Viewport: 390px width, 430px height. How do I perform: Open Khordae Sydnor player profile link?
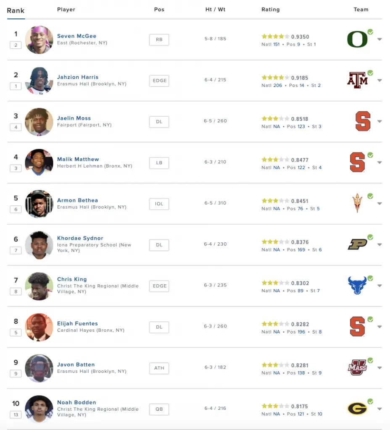point(80,238)
